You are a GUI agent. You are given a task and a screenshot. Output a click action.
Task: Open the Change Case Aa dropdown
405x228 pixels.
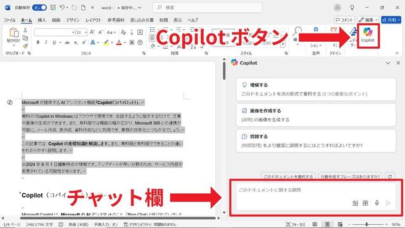111,32
